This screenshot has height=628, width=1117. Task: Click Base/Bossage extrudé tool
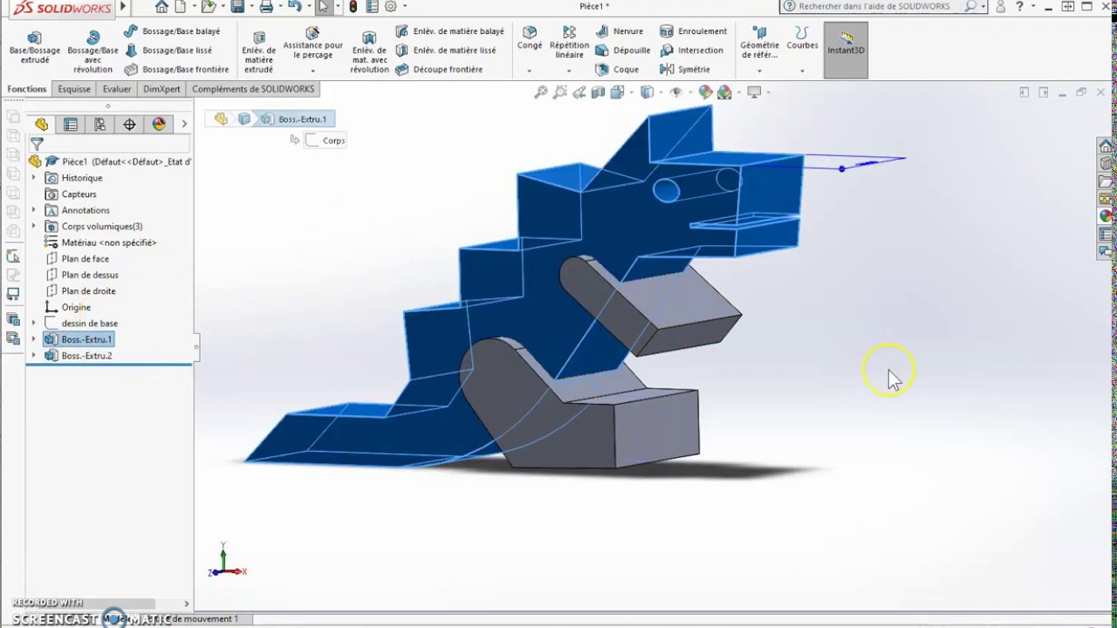point(35,48)
